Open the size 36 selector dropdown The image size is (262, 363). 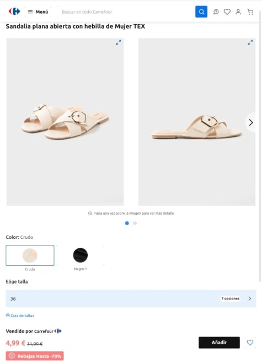tap(131, 298)
